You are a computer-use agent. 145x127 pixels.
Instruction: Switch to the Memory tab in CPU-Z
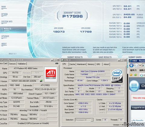click(x=91, y=64)
